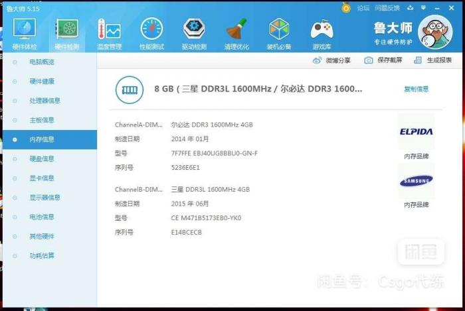Click the 内存品牌 label under ELPIDA
This screenshot has width=465, height=311.
(416, 156)
